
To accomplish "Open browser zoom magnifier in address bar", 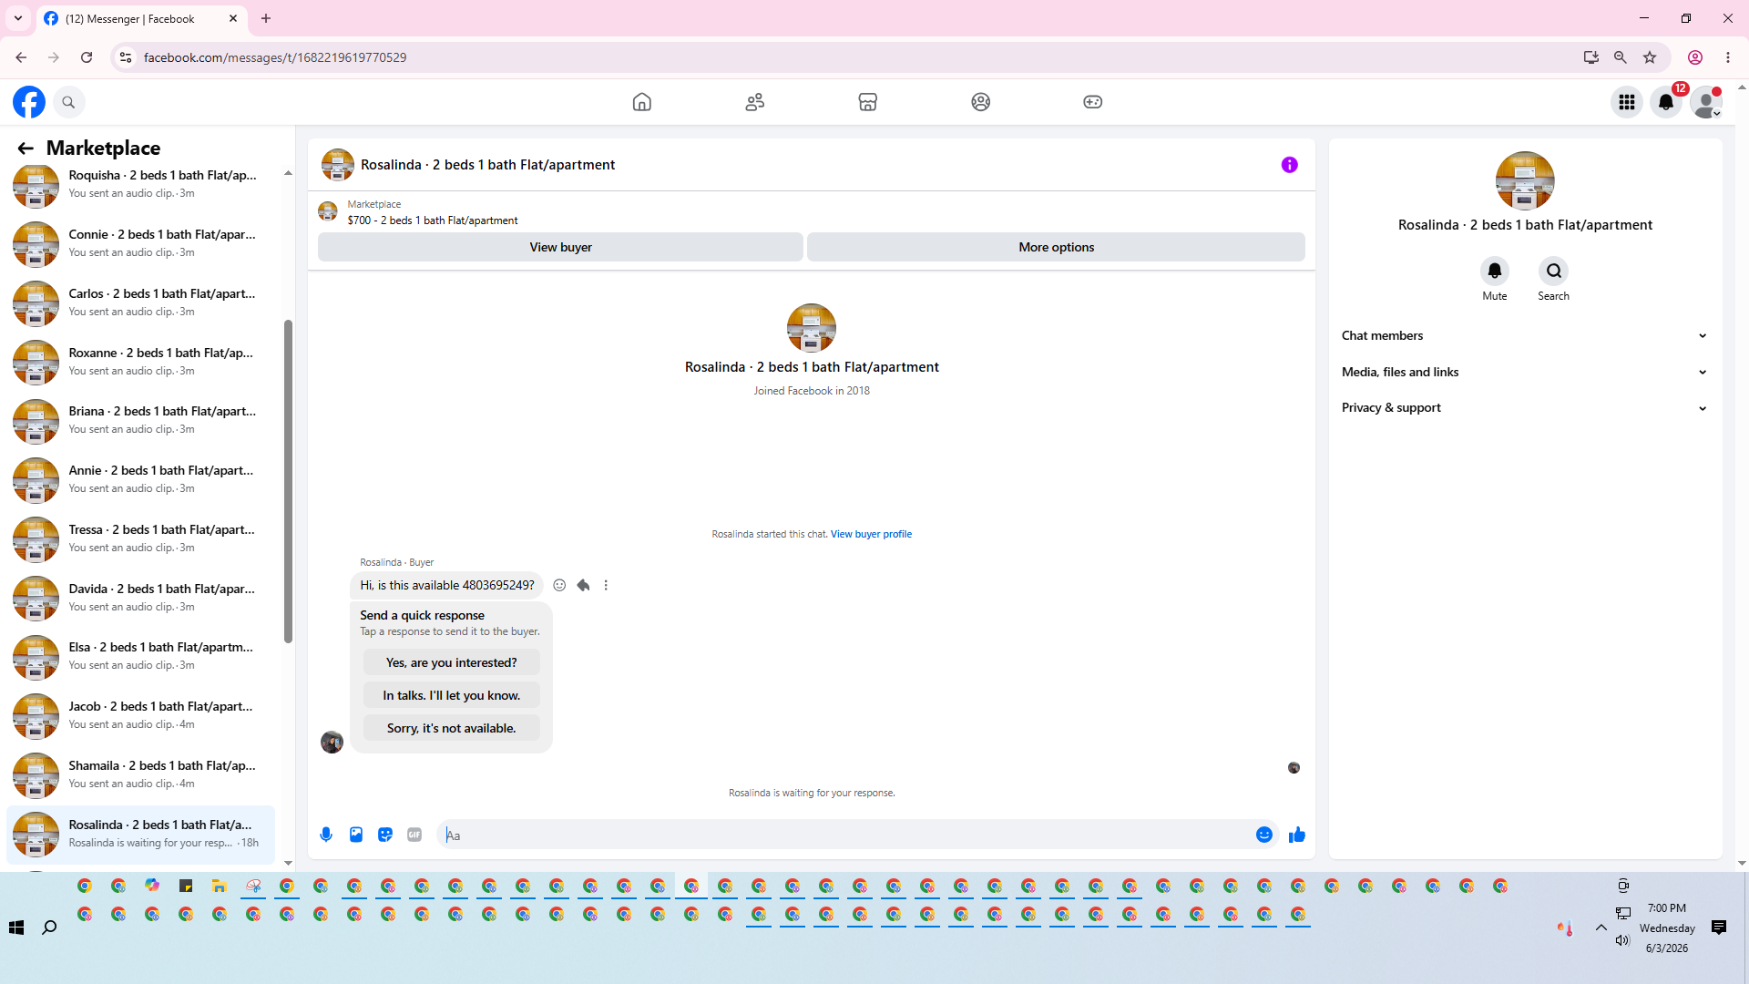I will pos(1621,57).
